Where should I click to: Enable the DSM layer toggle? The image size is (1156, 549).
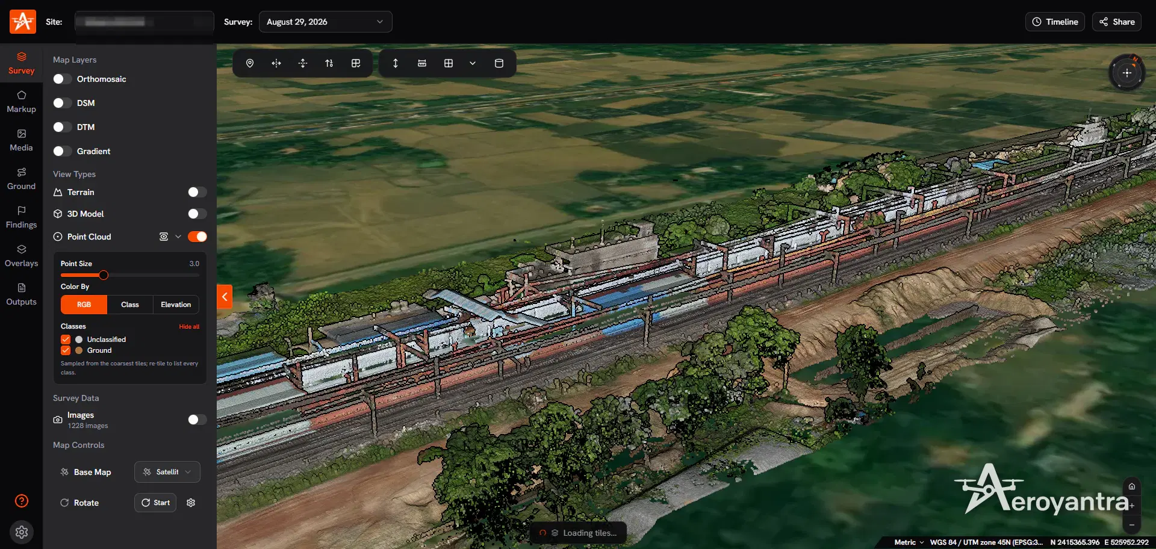(x=63, y=103)
